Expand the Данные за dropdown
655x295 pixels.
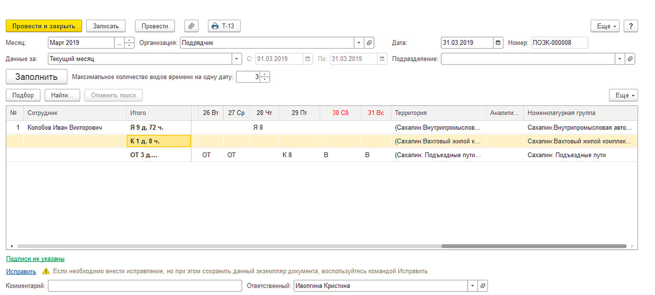click(237, 59)
